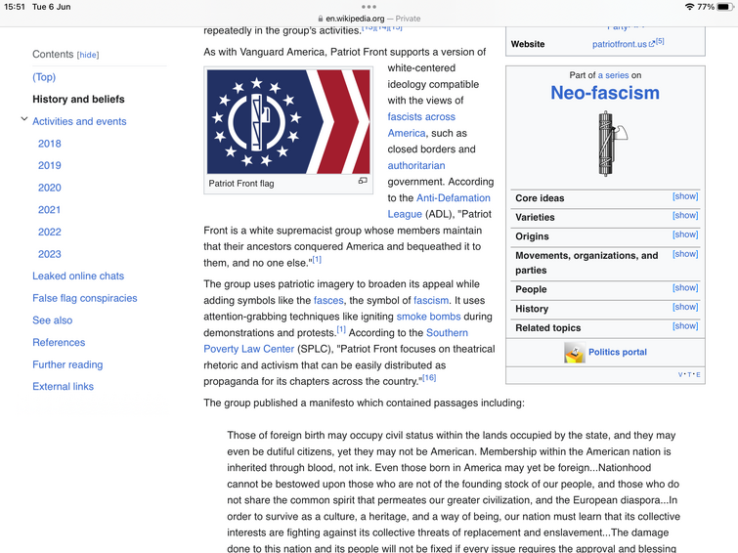Go to See also section
The width and height of the screenshot is (738, 553).
[52, 320]
